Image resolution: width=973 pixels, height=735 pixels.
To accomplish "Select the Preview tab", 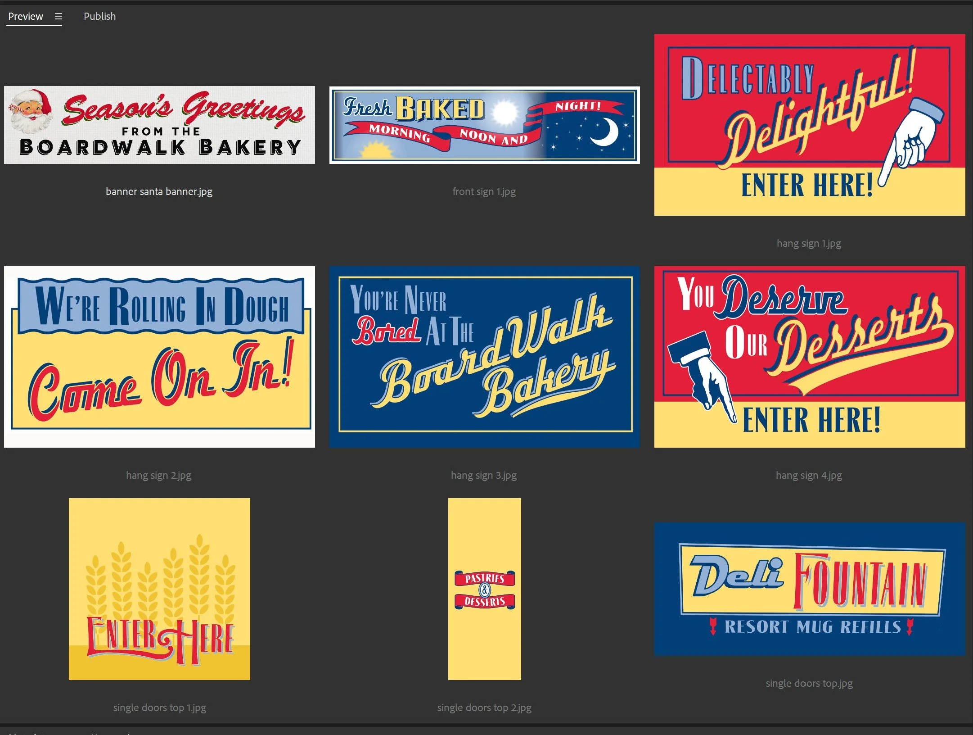I will pos(26,17).
